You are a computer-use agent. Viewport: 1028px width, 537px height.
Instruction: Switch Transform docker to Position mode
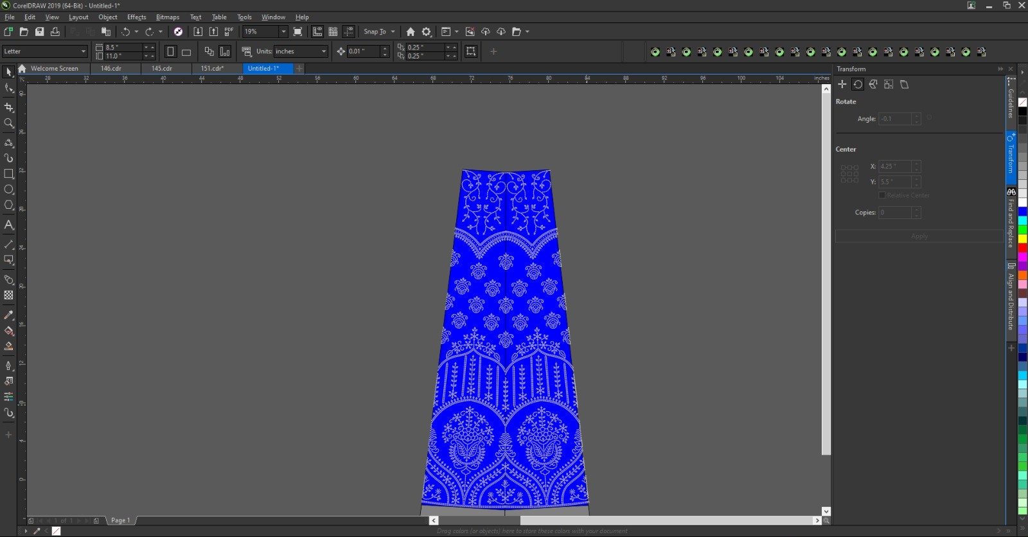(x=842, y=84)
